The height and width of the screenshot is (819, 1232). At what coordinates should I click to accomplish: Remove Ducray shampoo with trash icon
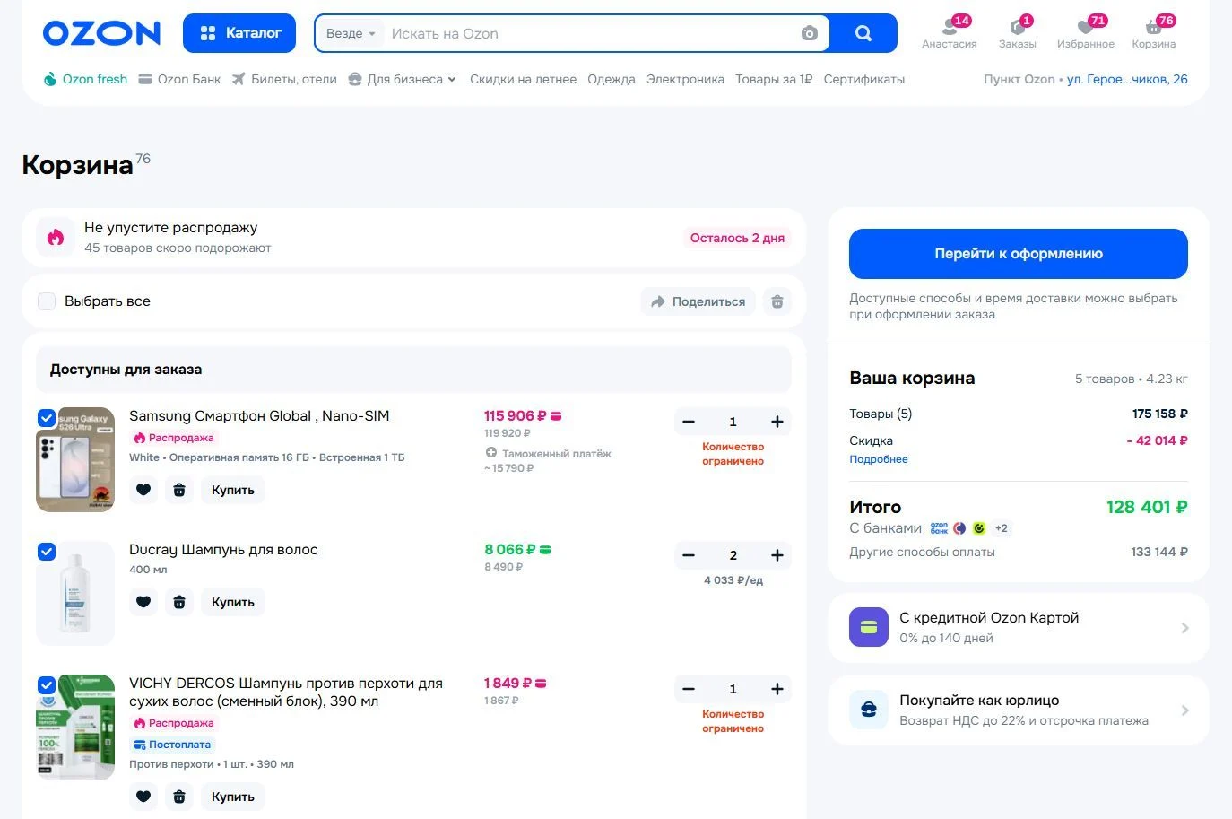click(x=179, y=602)
